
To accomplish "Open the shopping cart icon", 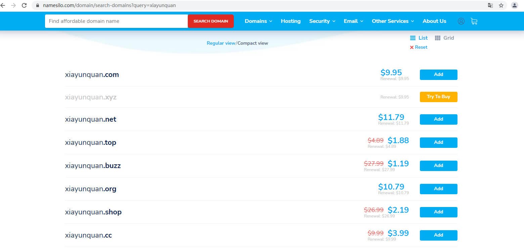I will [474, 21].
